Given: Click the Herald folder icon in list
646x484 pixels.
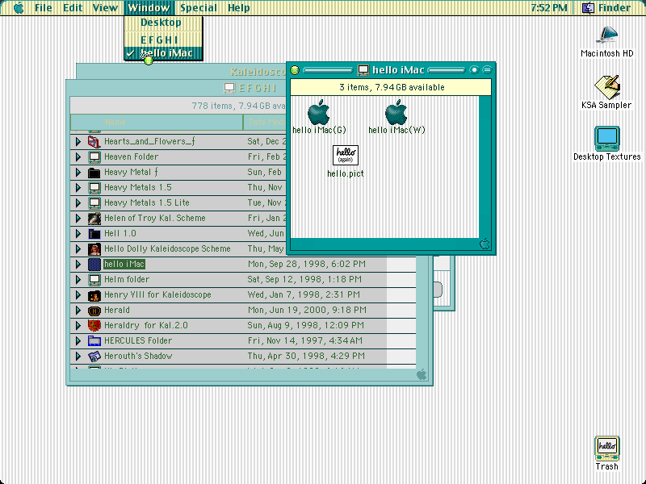Looking at the screenshot, I should coord(94,311).
